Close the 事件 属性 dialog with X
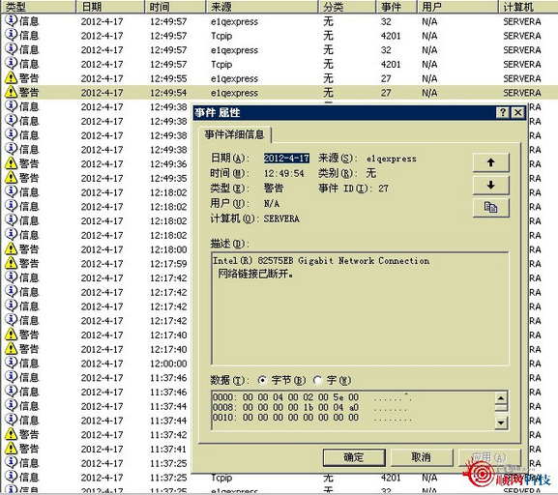The height and width of the screenshot is (495, 558). click(518, 113)
